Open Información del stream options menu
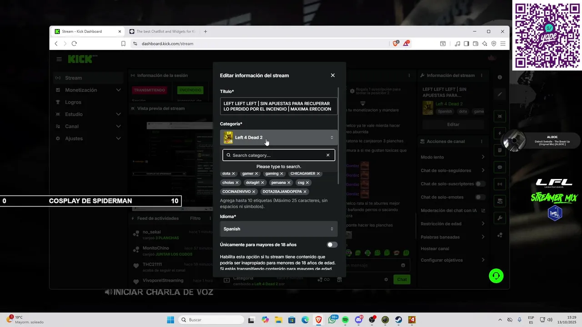The height and width of the screenshot is (327, 582). [x=482, y=75]
